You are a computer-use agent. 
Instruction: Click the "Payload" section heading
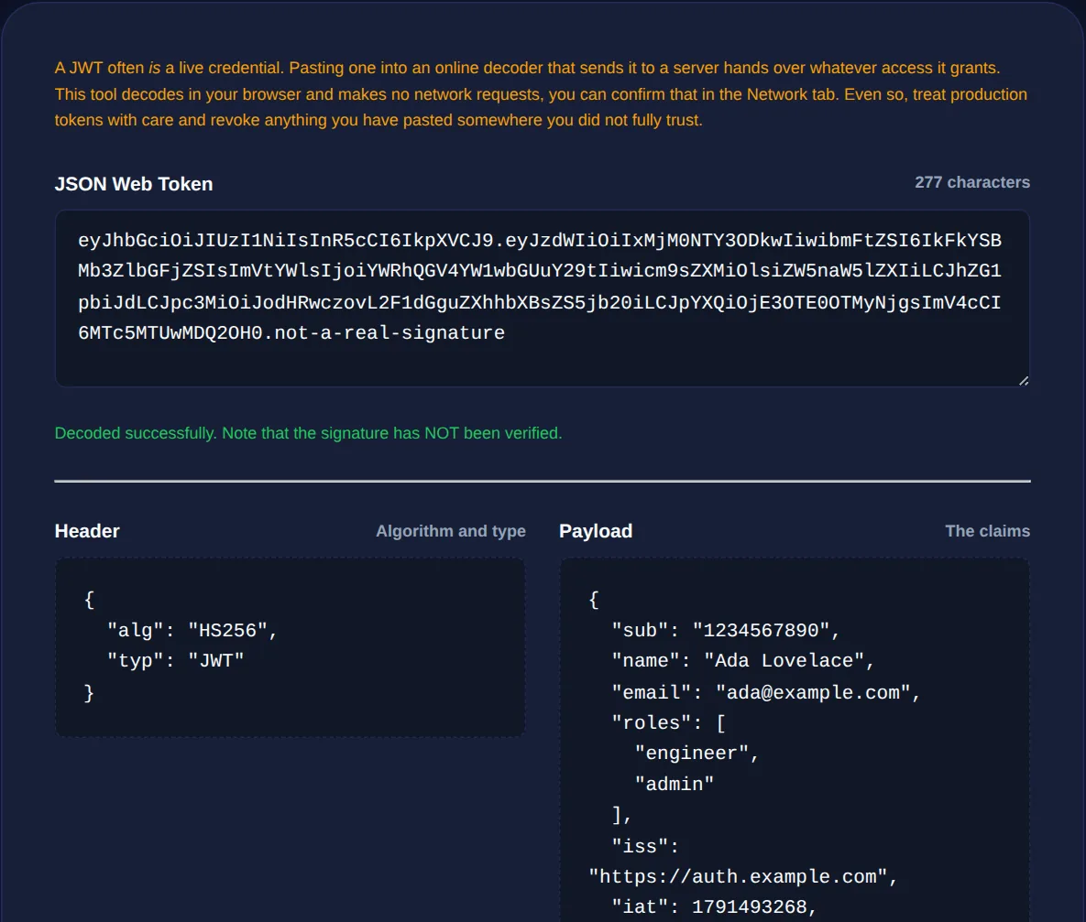click(596, 531)
